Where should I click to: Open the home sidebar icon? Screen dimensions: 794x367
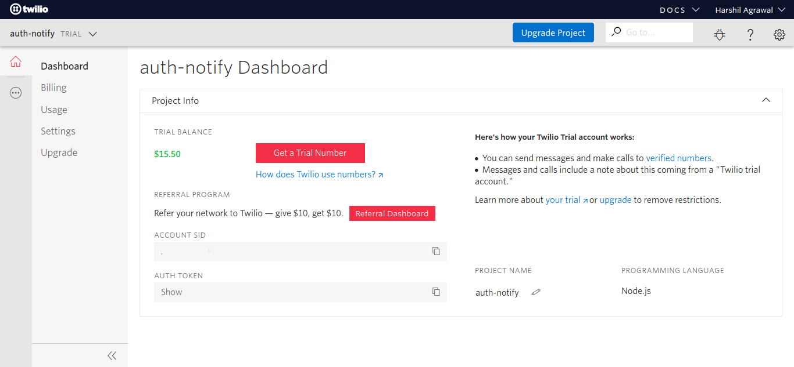16,61
